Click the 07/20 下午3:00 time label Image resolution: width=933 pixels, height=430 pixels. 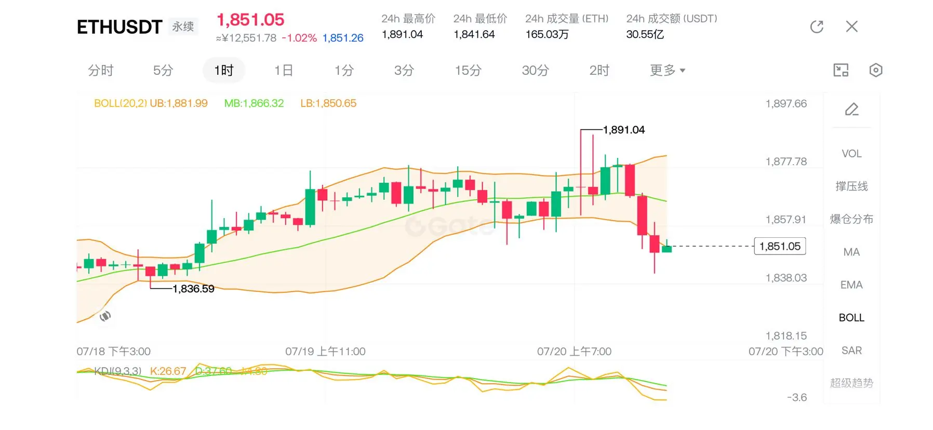click(785, 352)
